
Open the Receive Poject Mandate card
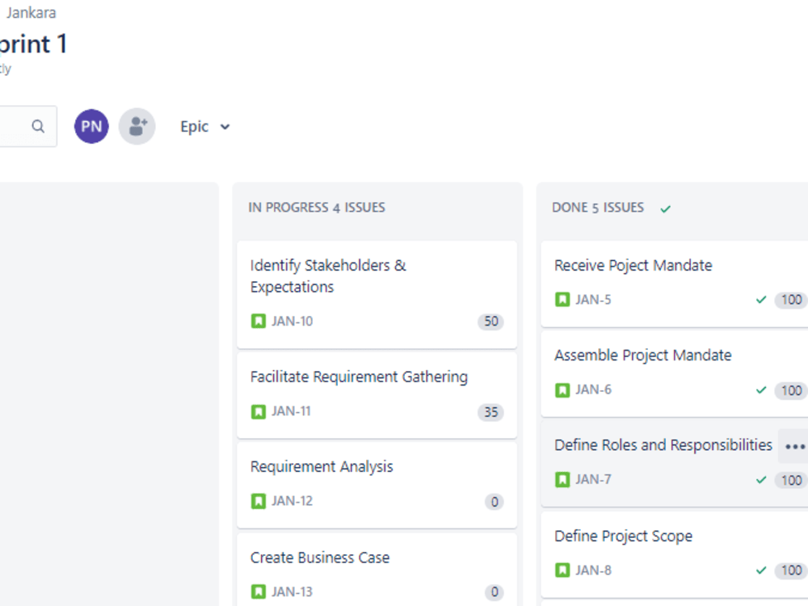[675, 284]
